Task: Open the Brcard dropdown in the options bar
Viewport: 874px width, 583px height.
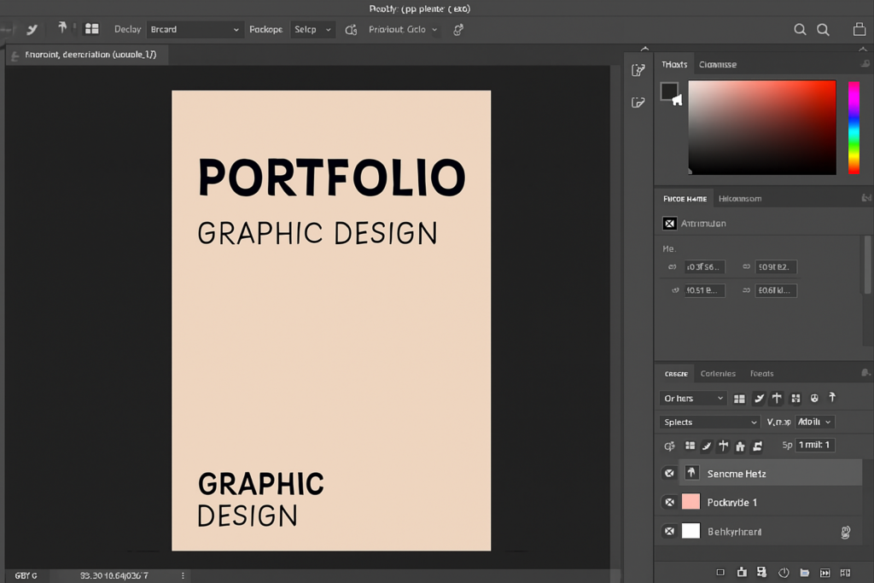Action: (195, 29)
